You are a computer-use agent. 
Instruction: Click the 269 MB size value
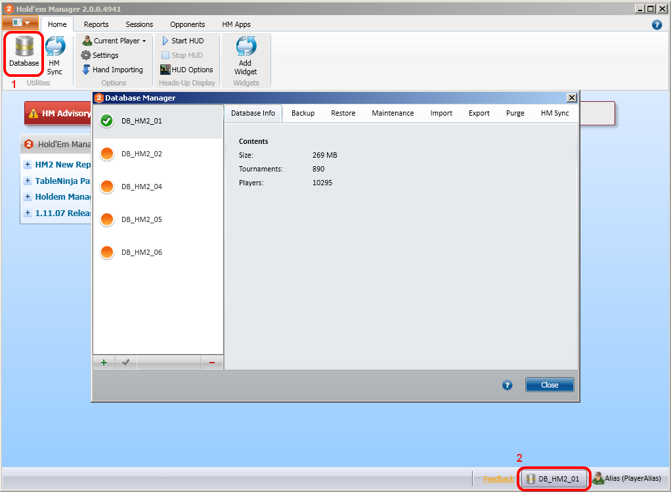325,155
